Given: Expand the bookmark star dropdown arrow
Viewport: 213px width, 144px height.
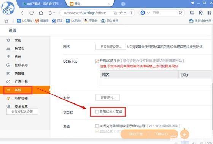Looking at the screenshot, I should point(125,13).
